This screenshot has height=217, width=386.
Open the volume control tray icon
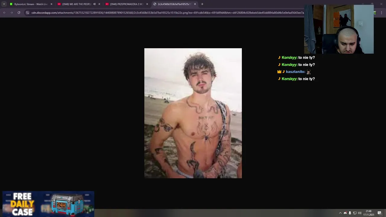[359, 213]
